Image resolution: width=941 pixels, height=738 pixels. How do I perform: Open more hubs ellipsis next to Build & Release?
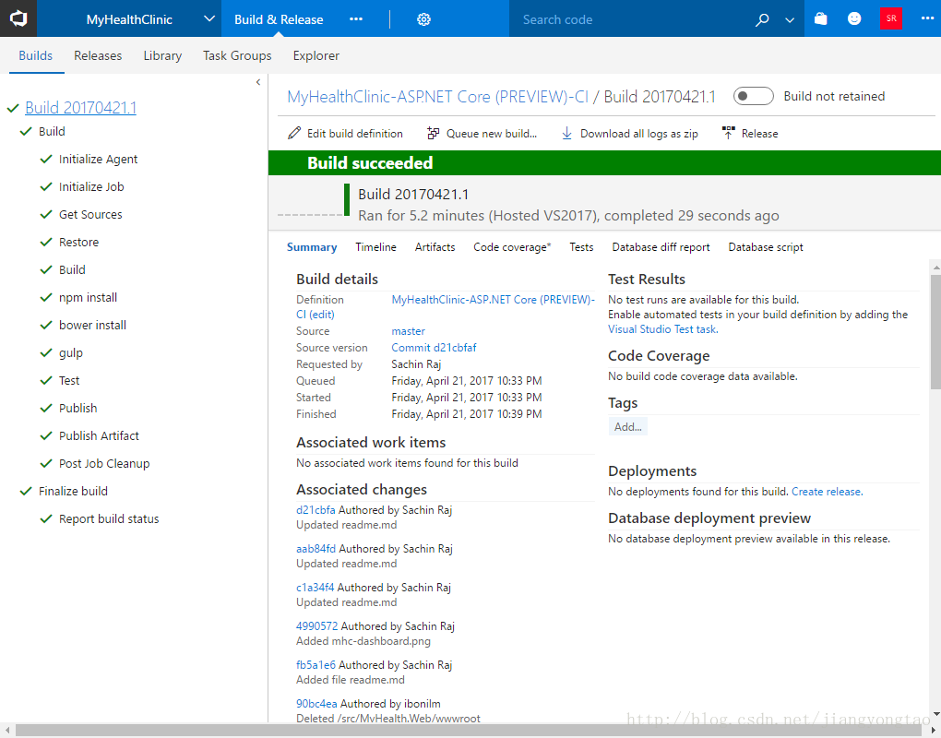(356, 19)
